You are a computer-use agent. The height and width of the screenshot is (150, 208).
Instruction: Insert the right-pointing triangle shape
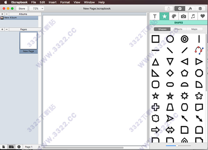click(x=199, y=62)
